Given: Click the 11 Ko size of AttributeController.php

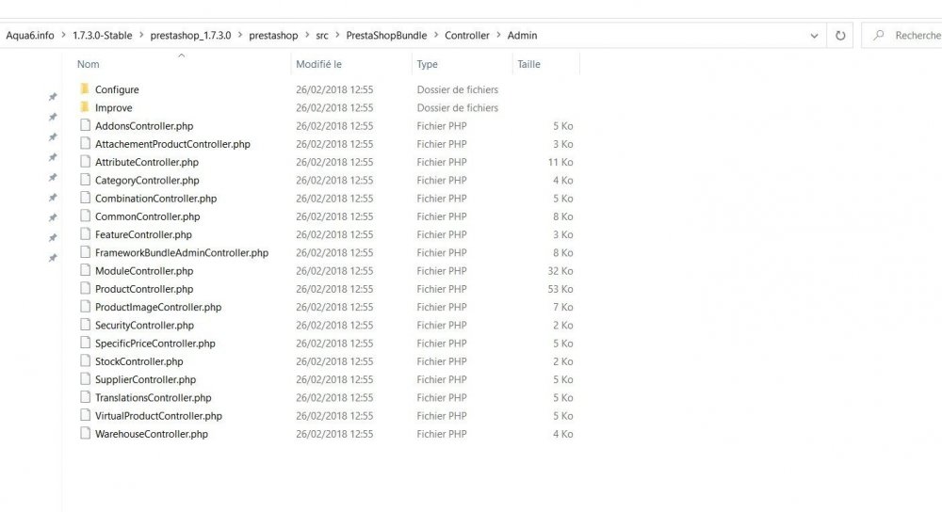Looking at the screenshot, I should [x=560, y=162].
